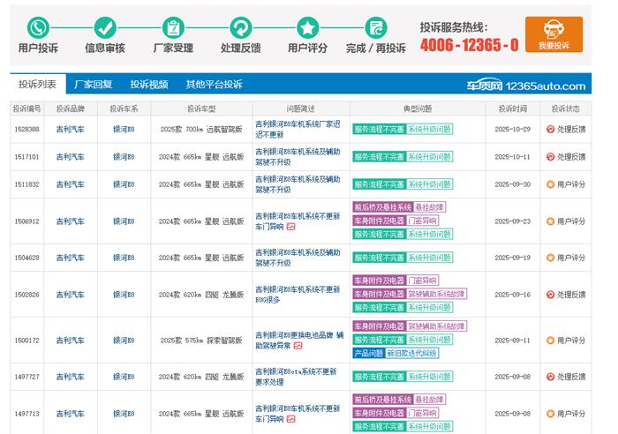Image resolution: width=618 pixels, height=434 pixels.
Task: Click the 厂家受理 clipboard step icon
Action: (x=173, y=27)
